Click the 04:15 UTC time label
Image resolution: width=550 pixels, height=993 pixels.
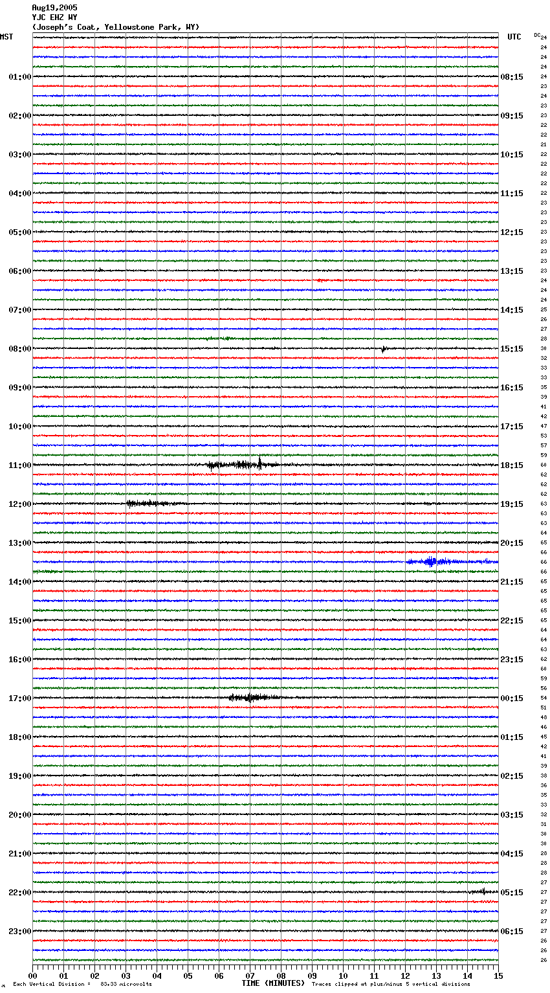tap(512, 854)
